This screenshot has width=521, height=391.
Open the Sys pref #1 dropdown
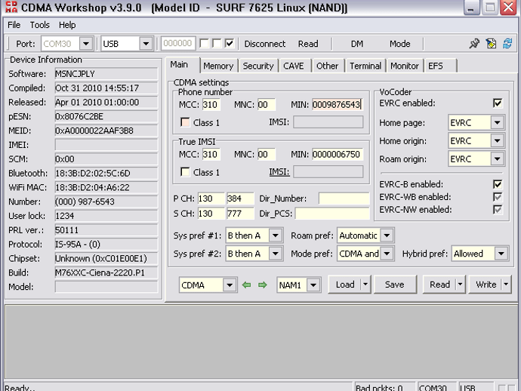pos(276,236)
